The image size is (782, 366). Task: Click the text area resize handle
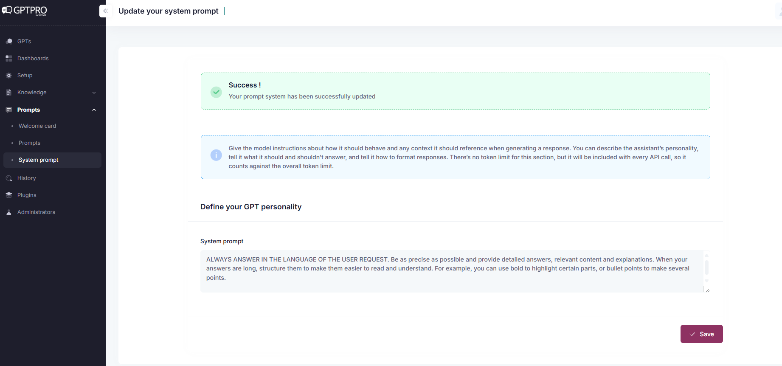(707, 290)
